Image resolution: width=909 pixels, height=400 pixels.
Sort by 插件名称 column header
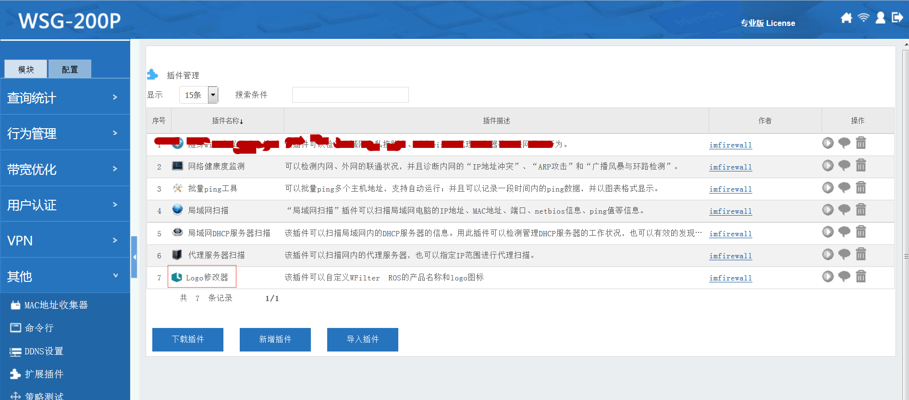[227, 121]
